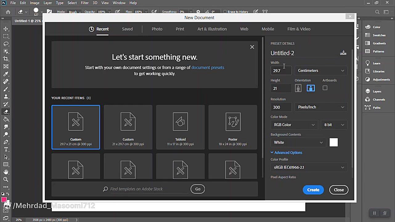Select the Zoom tool
This screenshot has height=222, width=395.
coord(6,179)
